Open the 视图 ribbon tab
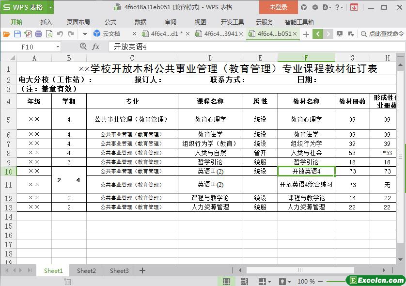This screenshot has height=286, width=406. [201, 22]
